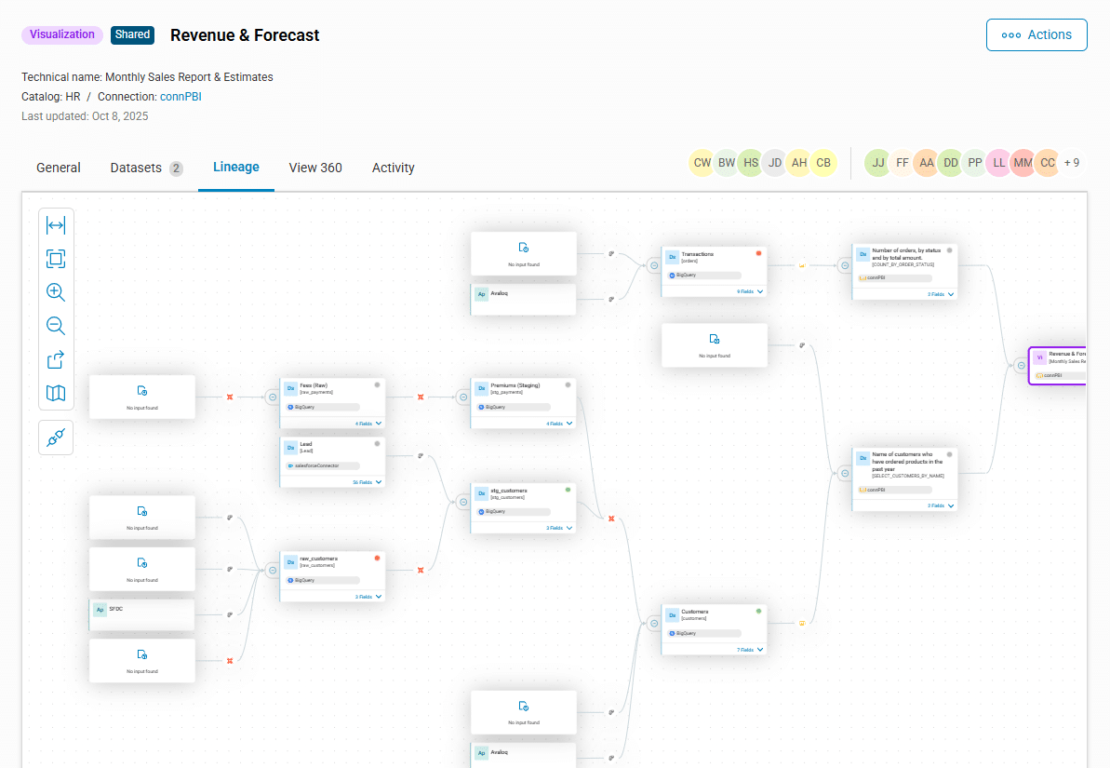Open the View 360 tab
This screenshot has width=1110, height=768.
[x=315, y=168]
